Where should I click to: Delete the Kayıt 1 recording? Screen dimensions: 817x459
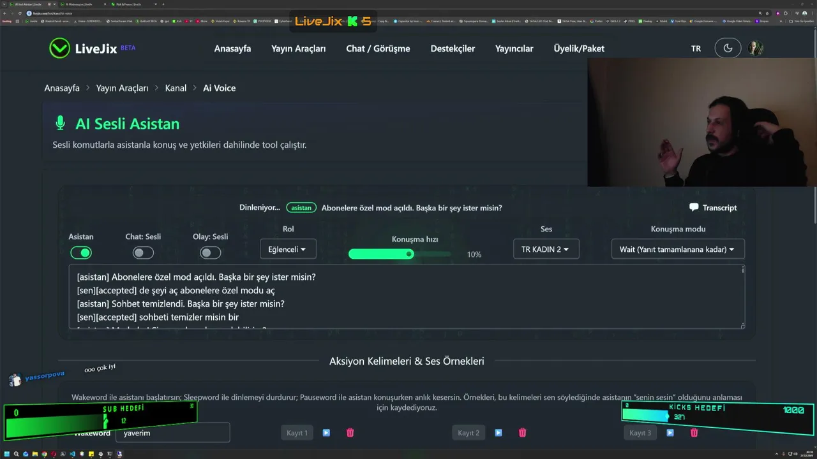coord(350,433)
